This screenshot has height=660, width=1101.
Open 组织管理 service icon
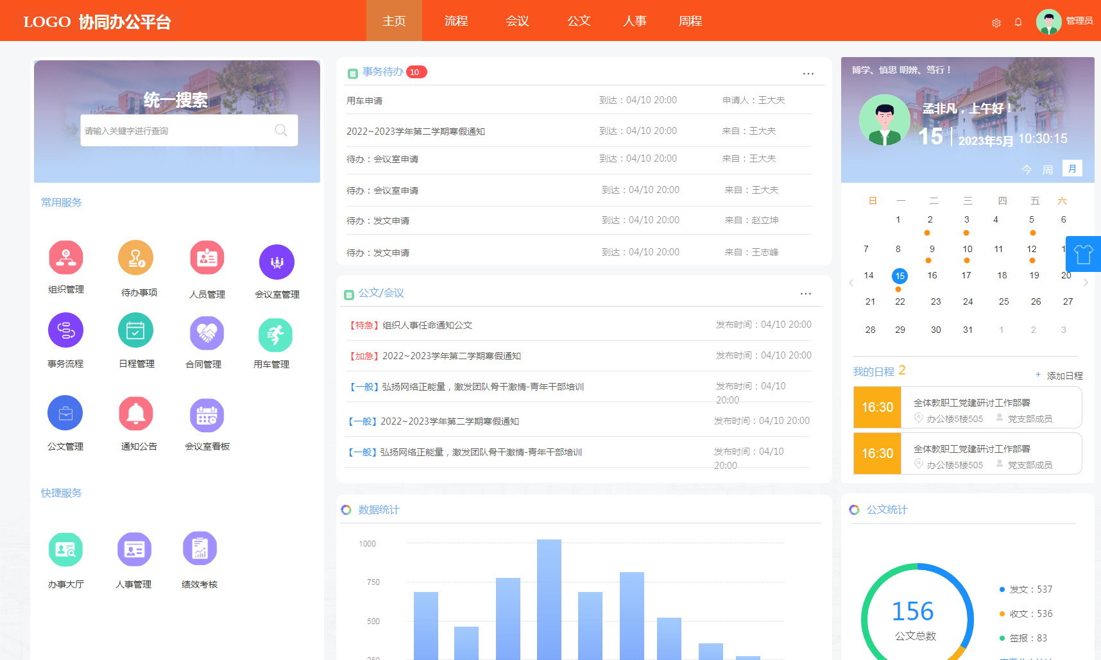point(65,258)
